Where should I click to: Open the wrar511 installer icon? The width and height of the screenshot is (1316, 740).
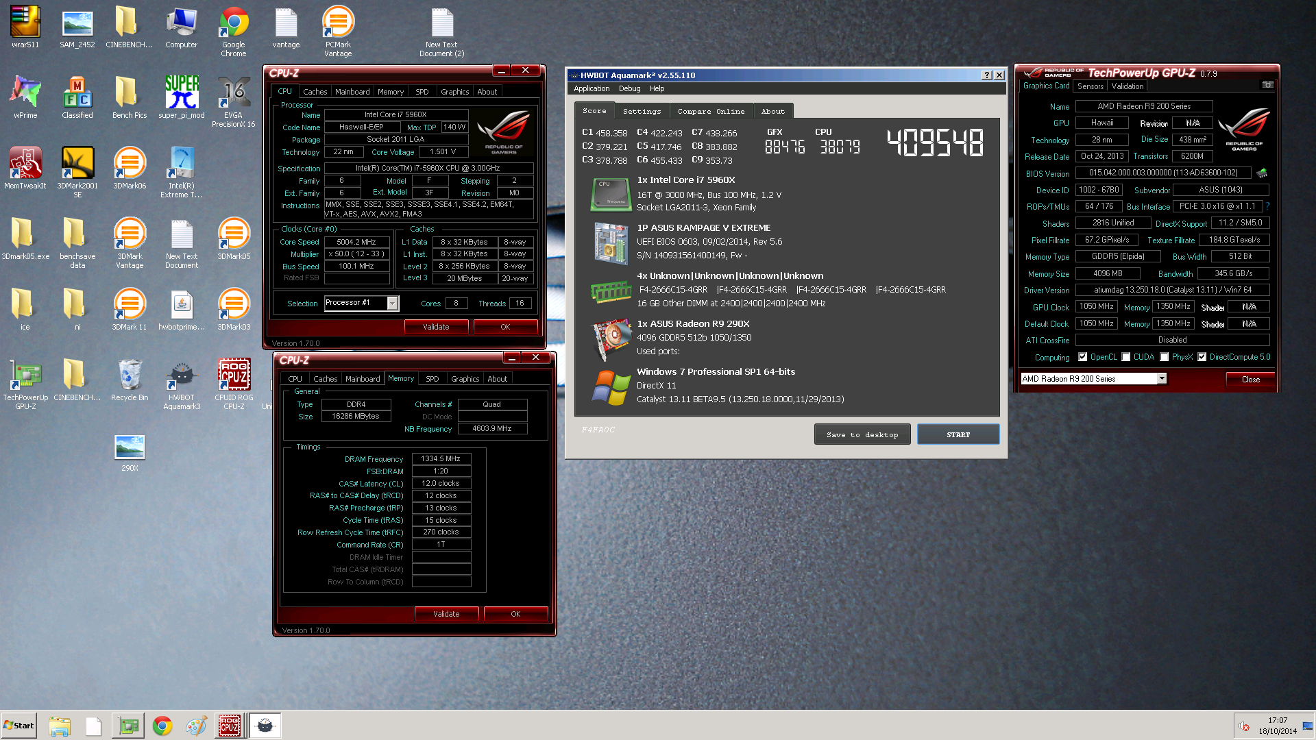[25, 27]
